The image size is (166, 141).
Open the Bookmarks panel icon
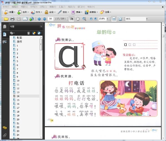(x=5, y=34)
